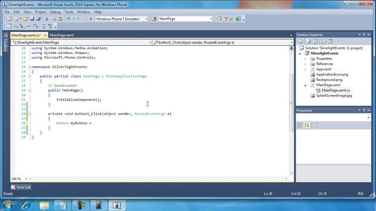Open Internet Explorer from the taskbar
The image size is (376, 211).
[26, 205]
